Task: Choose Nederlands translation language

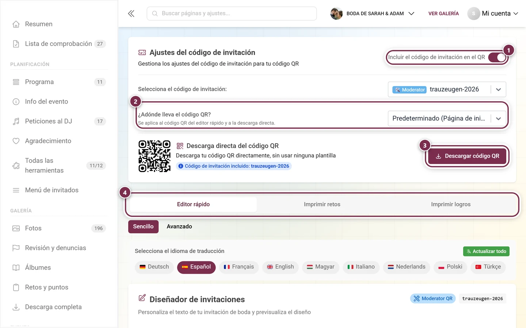Action: (x=407, y=267)
